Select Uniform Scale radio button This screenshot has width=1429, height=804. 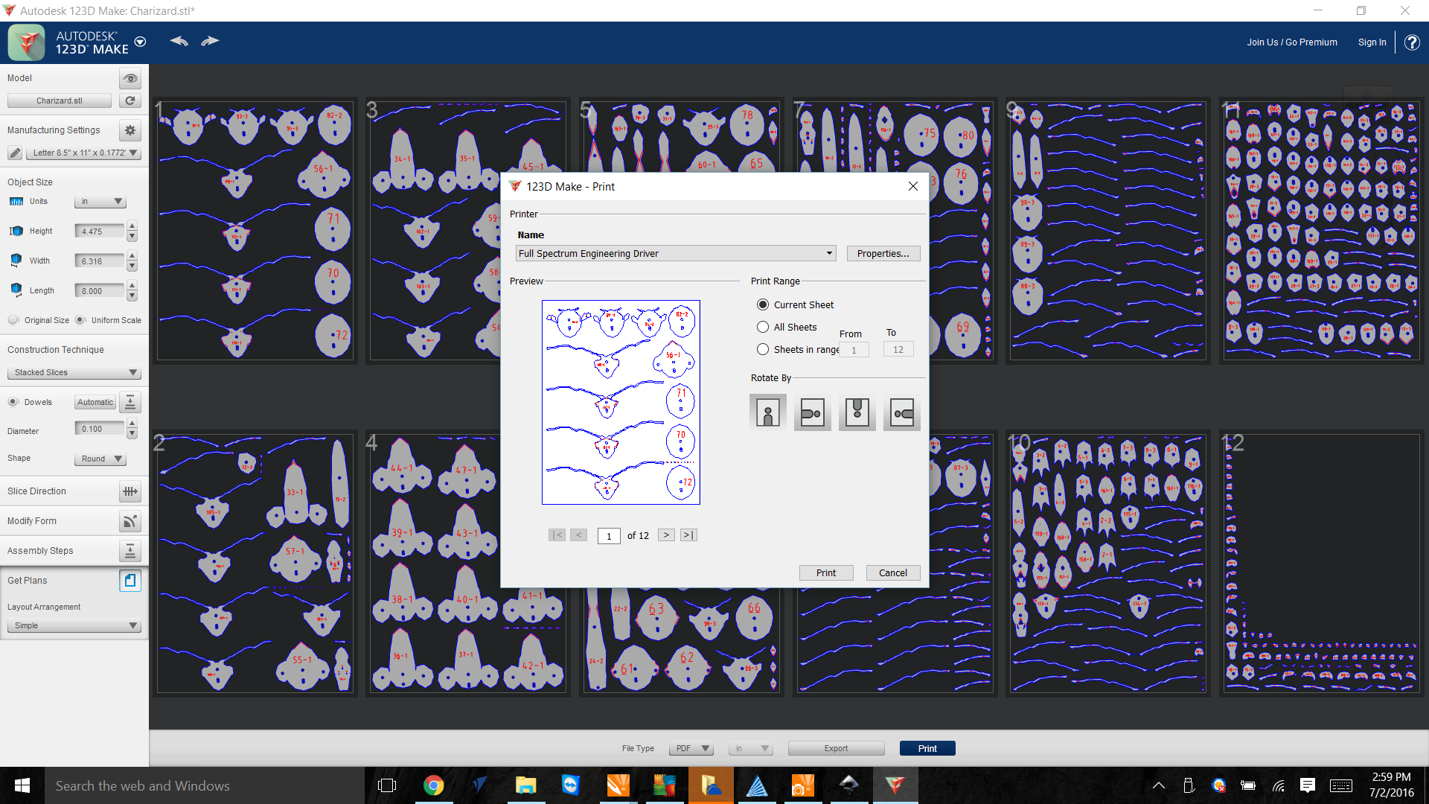coord(80,320)
